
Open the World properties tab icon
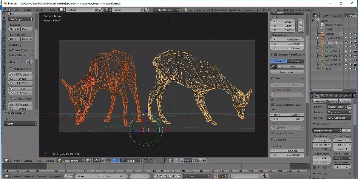(x=332, y=96)
